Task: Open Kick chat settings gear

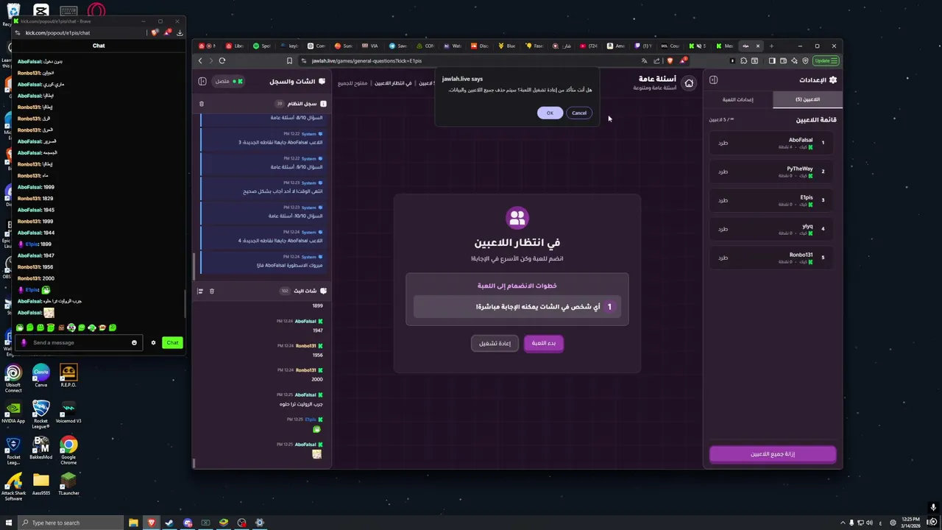Action: 153,342
